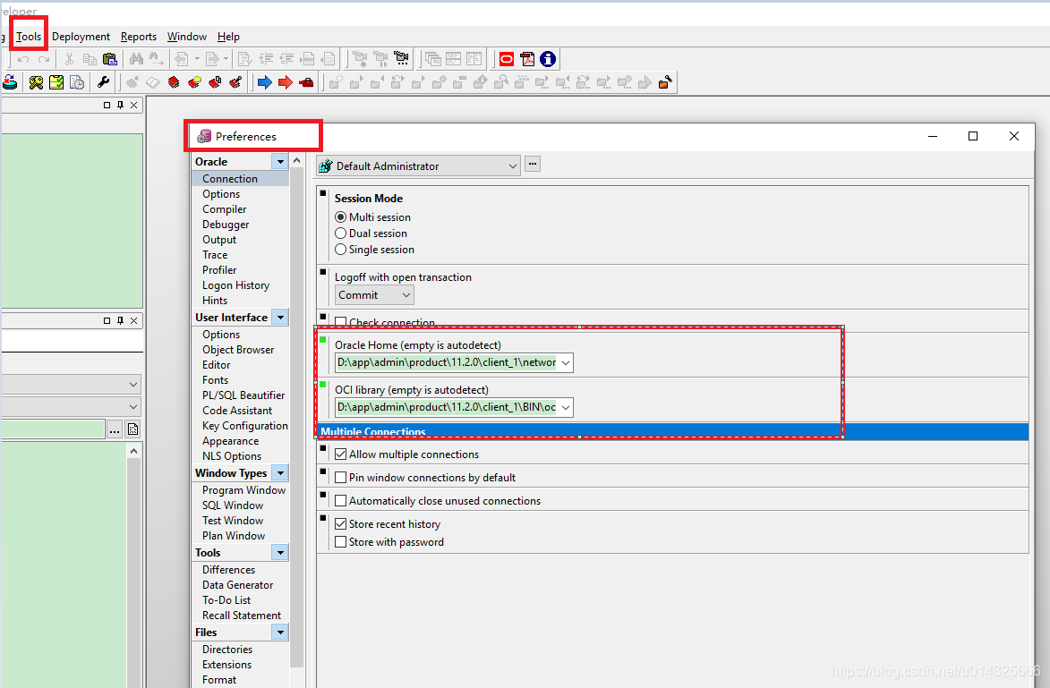Screen dimensions: 1050x688
Task: Click the orange folder with wrench icon
Action: [665, 82]
